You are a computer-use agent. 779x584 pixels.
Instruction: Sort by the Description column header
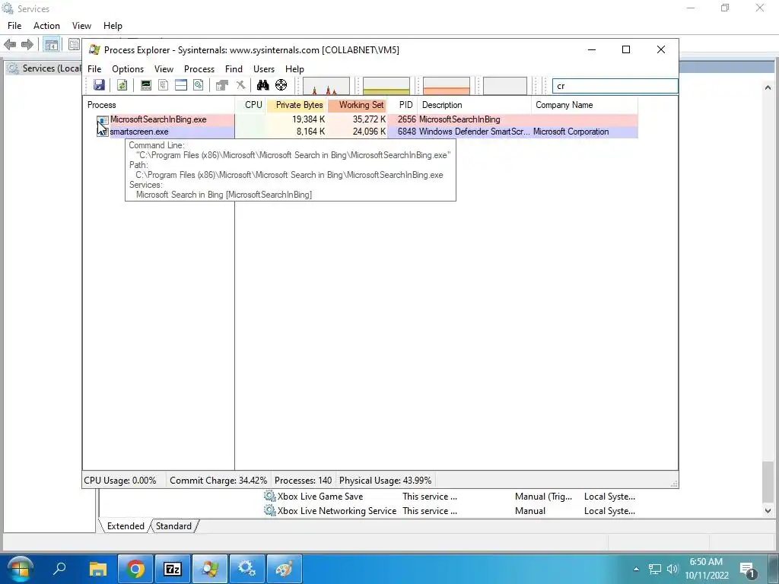pyautogui.click(x=475, y=105)
